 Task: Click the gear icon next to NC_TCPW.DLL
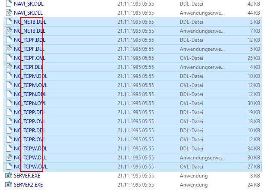pyautogui.click(x=9, y=158)
